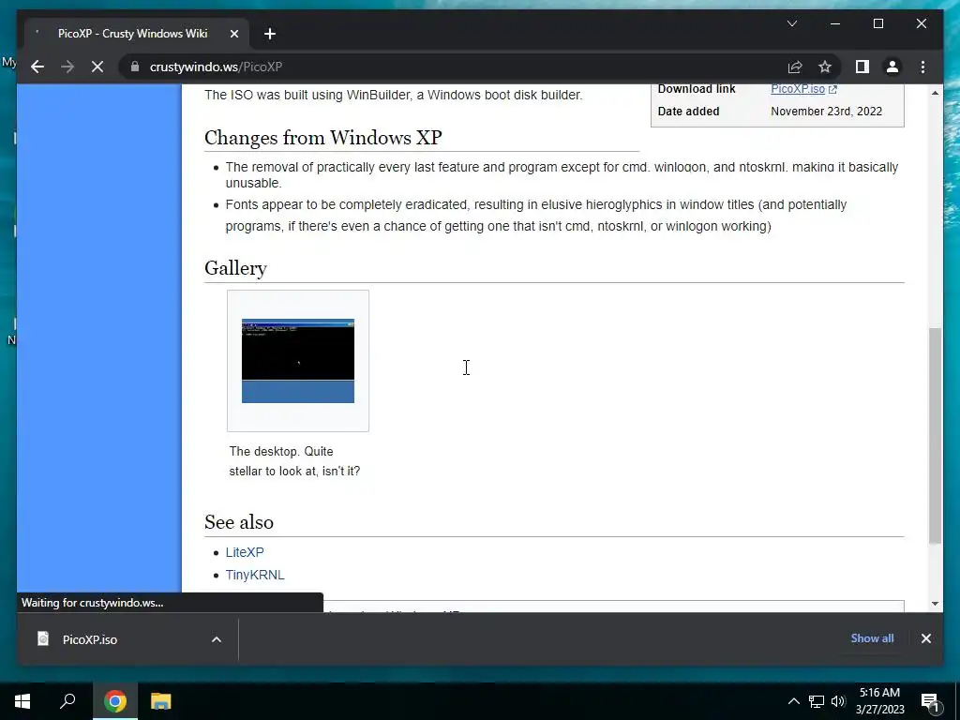This screenshot has height=720, width=960.
Task: Minimize the Chrome window
Action: [x=835, y=23]
